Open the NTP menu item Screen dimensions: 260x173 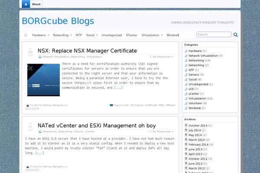coord(79,35)
